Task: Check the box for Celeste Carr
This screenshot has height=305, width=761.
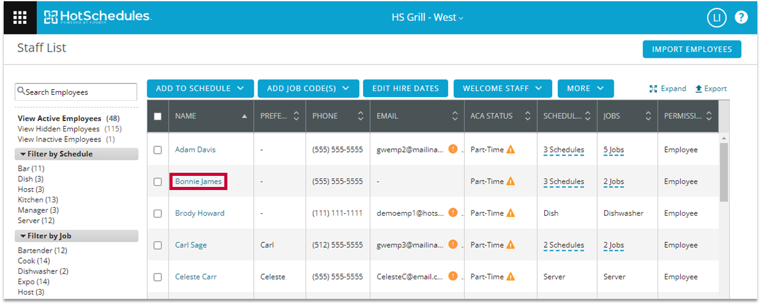Action: coord(158,277)
